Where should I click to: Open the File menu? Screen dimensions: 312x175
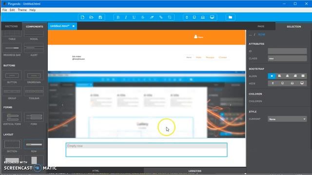(x=4, y=10)
